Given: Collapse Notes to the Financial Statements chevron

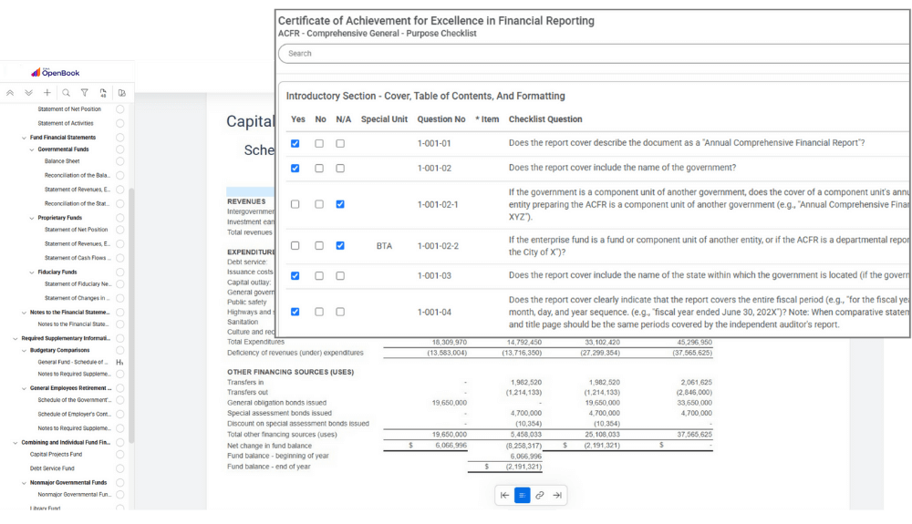Looking at the screenshot, I should pyautogui.click(x=24, y=313).
